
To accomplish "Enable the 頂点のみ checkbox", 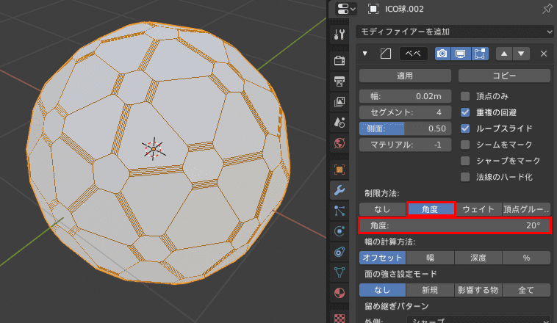I will coord(465,96).
